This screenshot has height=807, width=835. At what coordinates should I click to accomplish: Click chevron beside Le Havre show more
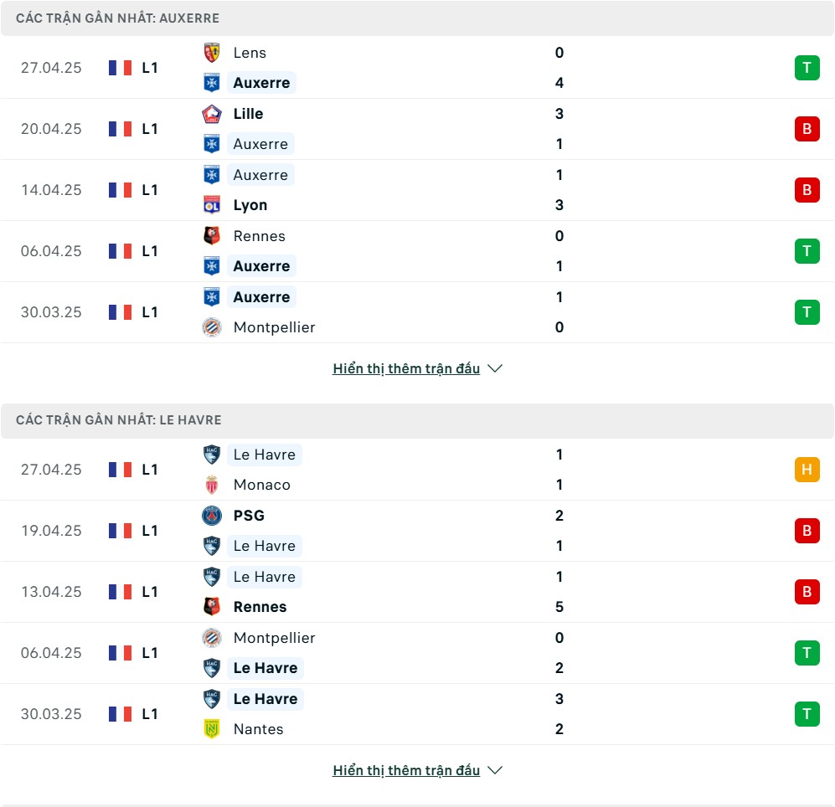click(x=495, y=770)
